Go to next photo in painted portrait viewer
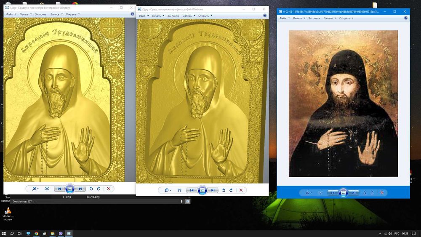421x237 pixels. tap(354, 193)
